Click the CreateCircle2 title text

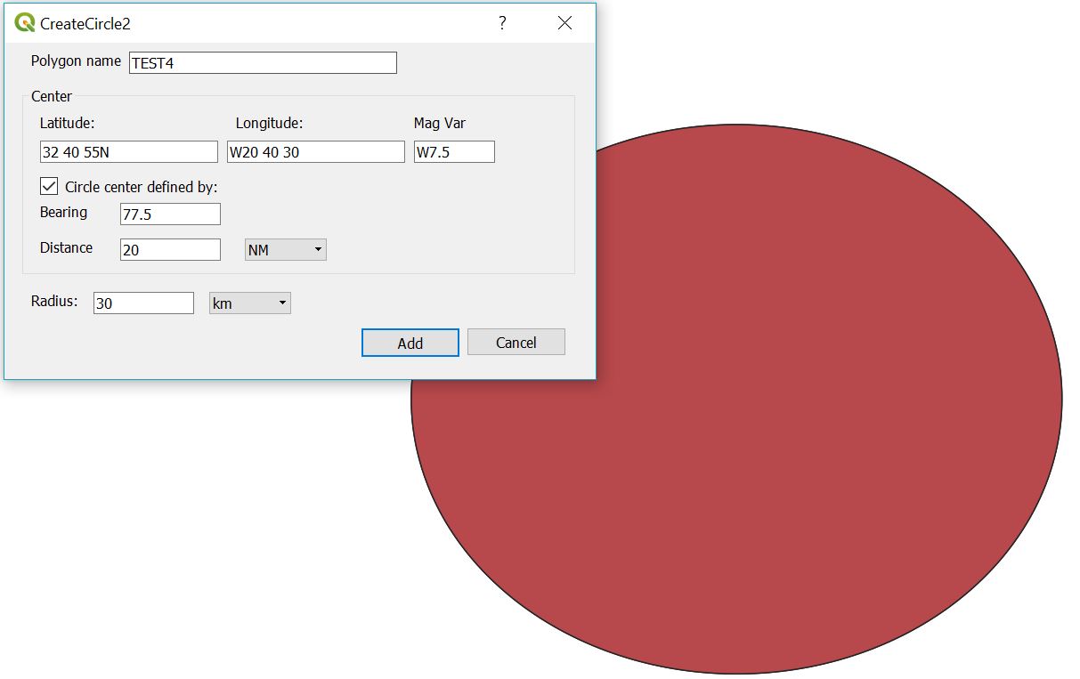pos(85,24)
